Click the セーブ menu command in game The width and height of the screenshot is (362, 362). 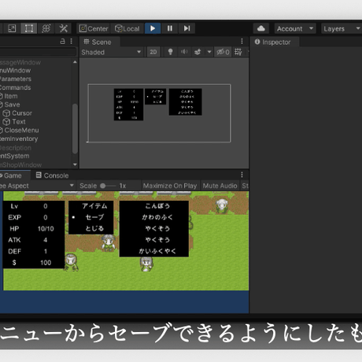(94, 217)
